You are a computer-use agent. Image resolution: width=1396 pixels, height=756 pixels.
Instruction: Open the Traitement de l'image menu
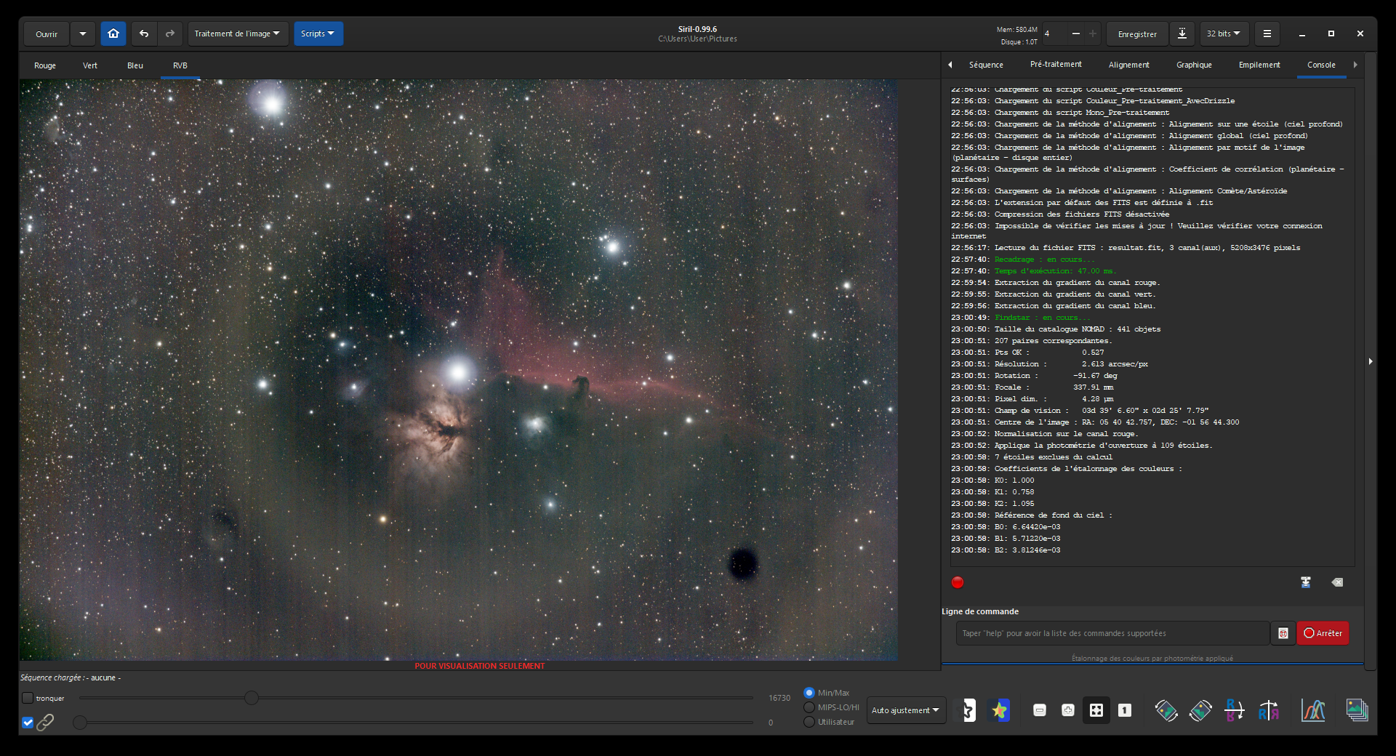238,33
